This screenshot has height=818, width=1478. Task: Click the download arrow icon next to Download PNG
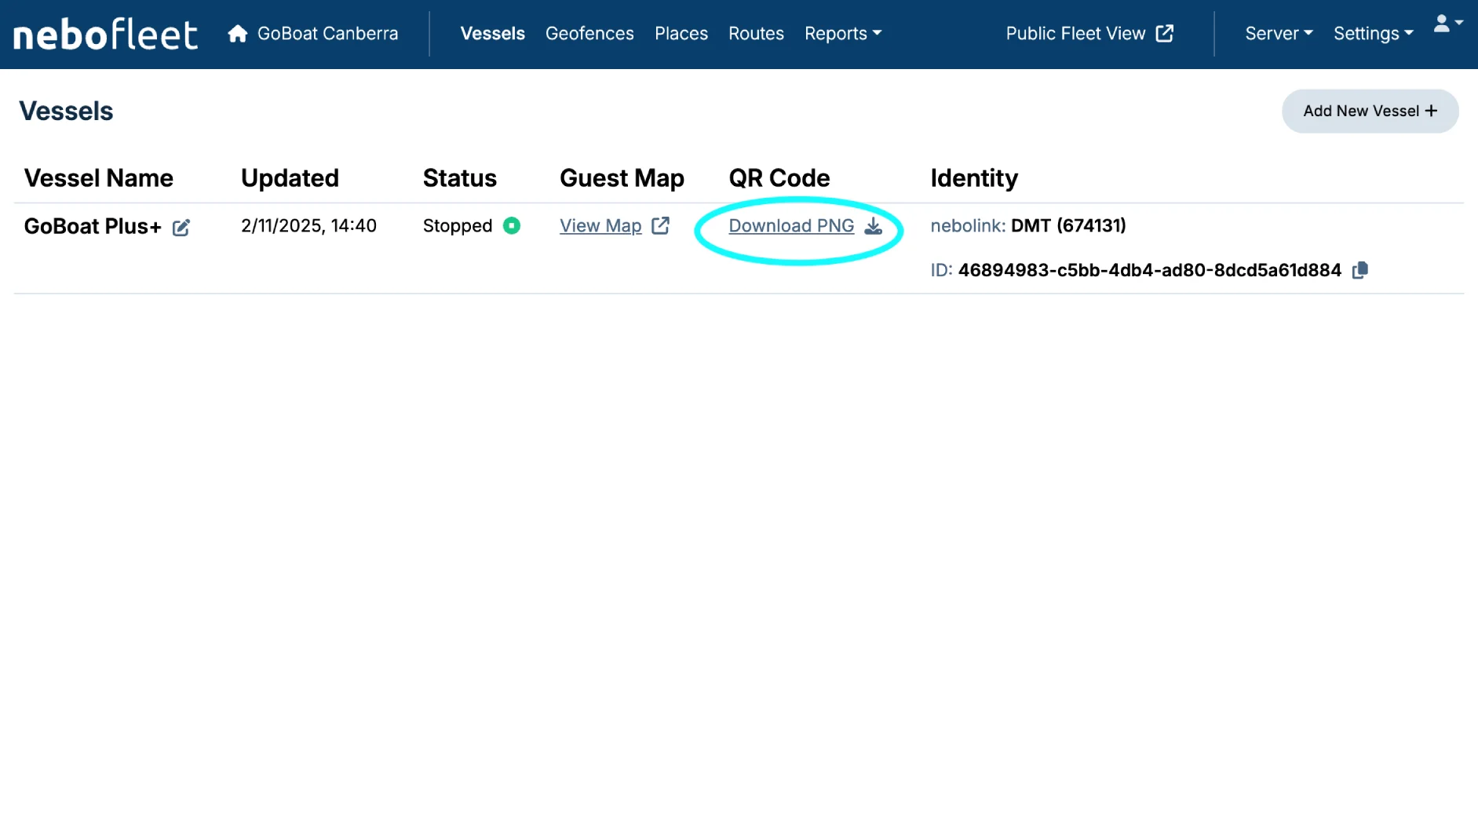874,226
